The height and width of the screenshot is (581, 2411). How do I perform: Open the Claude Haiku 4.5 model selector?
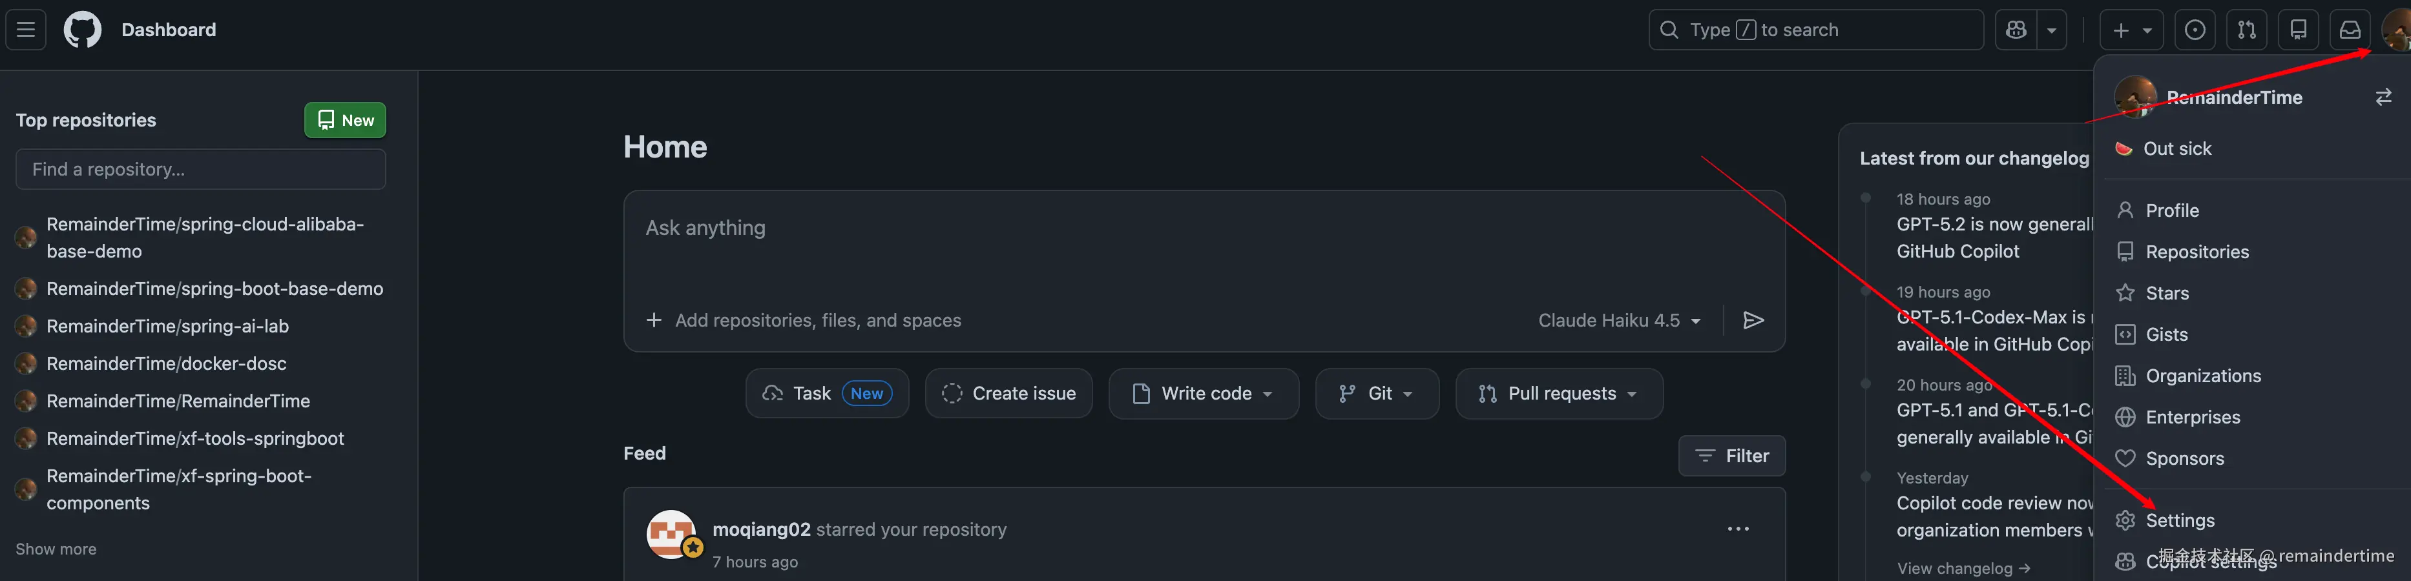(x=1618, y=321)
